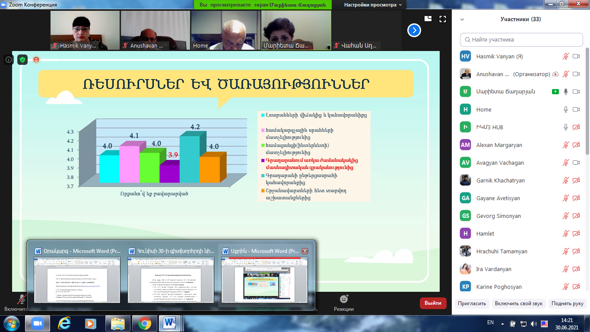Click Hrachuhi Tamamyan's muted microphone icon

(x=565, y=251)
